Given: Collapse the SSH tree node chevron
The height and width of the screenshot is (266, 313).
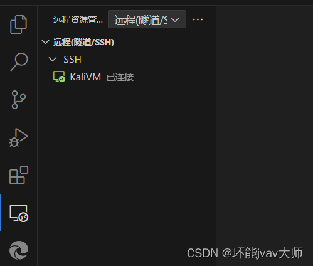Looking at the screenshot, I should [x=53, y=60].
